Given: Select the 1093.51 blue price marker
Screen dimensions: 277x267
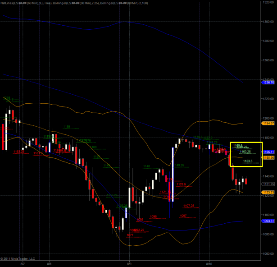Looking at the screenshot, I should (x=268, y=221).
